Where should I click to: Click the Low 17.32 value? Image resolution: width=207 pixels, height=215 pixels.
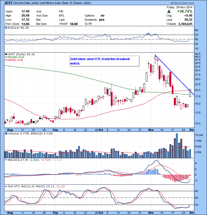point(25,20)
